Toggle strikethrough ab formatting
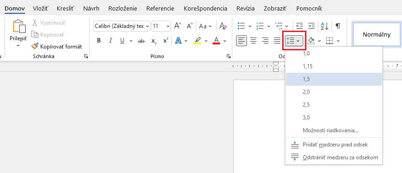 click(x=141, y=41)
